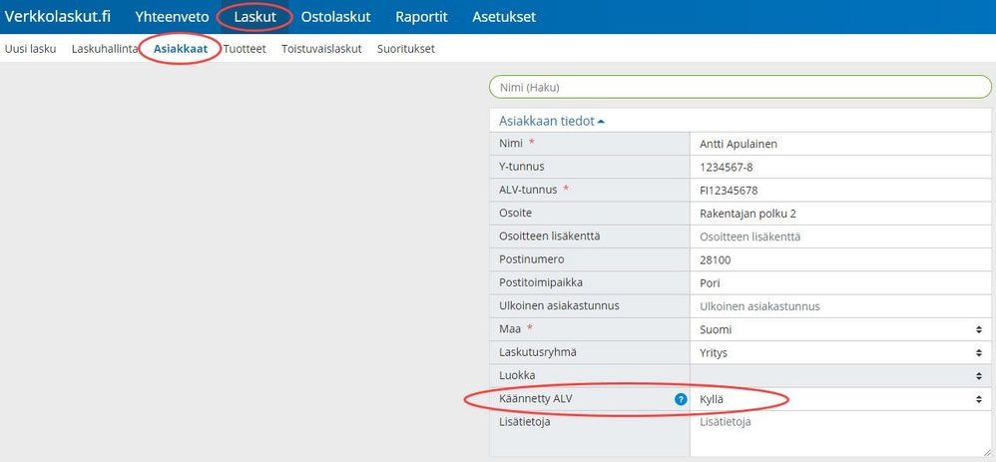Edit the Postitoimipaikka field Pori

841,283
